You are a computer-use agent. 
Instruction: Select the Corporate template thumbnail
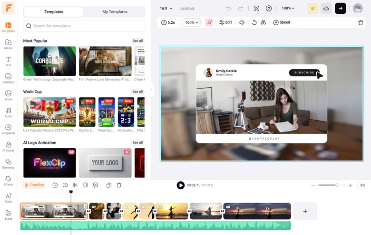[x=49, y=61]
